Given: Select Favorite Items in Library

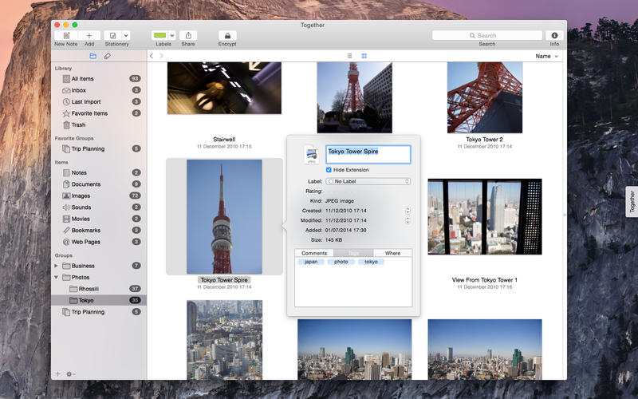Looking at the screenshot, I should [x=89, y=113].
